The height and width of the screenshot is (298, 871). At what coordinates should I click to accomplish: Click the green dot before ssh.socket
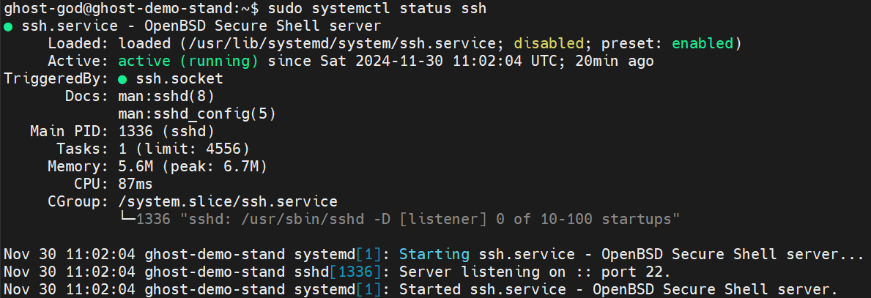tap(122, 79)
